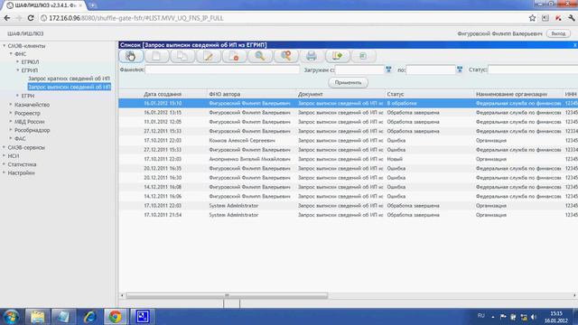The image size is (578, 325).
Task: Click the Выход logout button
Action: [x=558, y=33]
